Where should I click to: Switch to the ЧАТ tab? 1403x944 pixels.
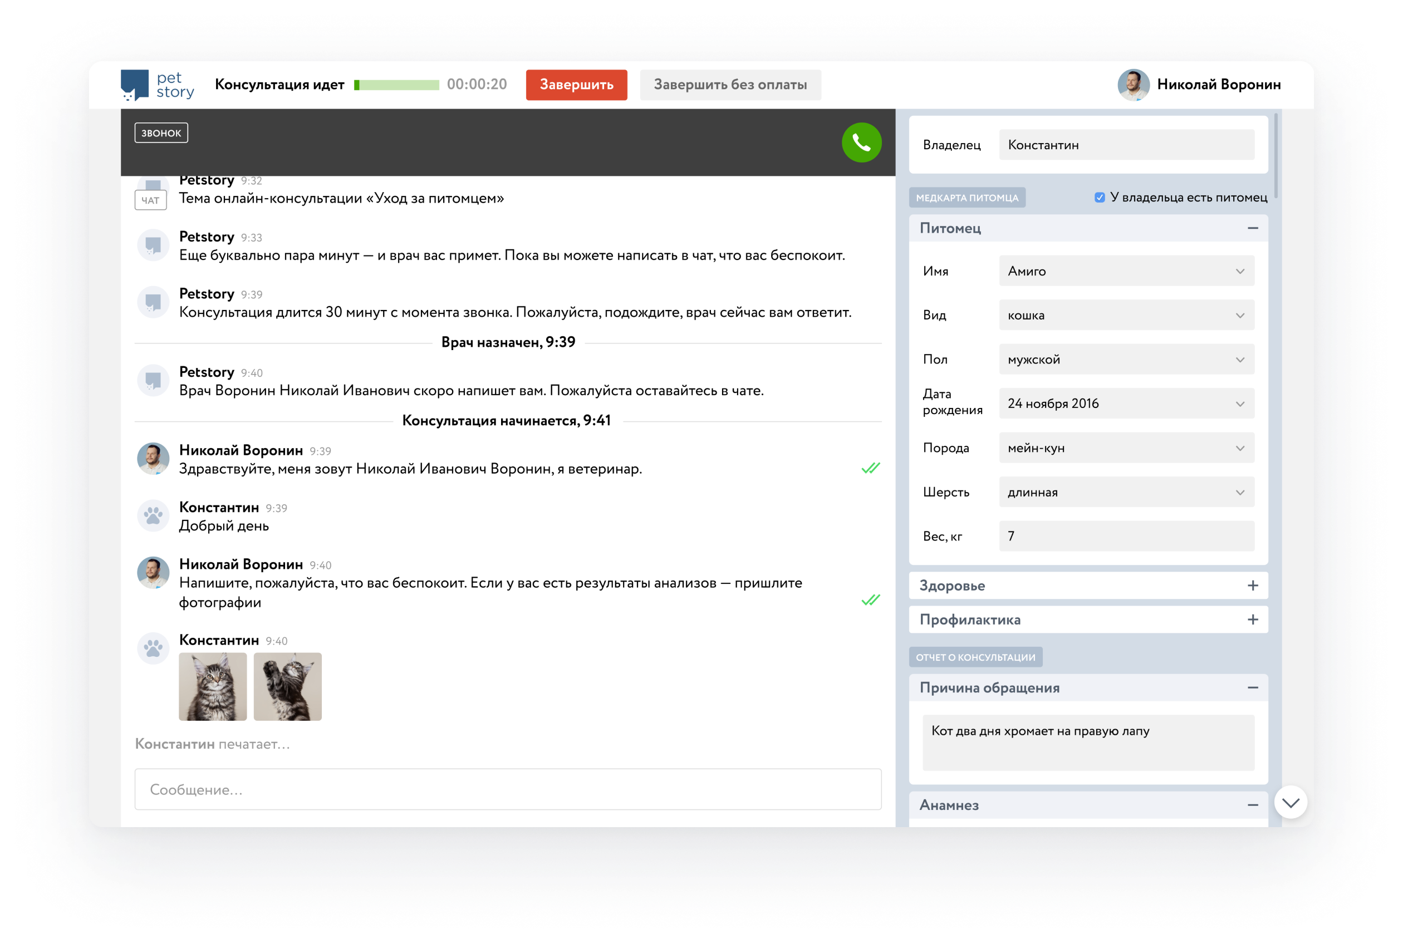pos(150,200)
